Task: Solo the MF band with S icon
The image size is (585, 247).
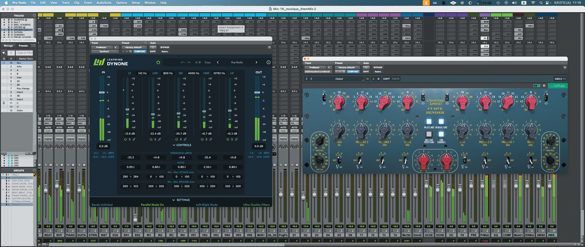Action: (x=181, y=139)
